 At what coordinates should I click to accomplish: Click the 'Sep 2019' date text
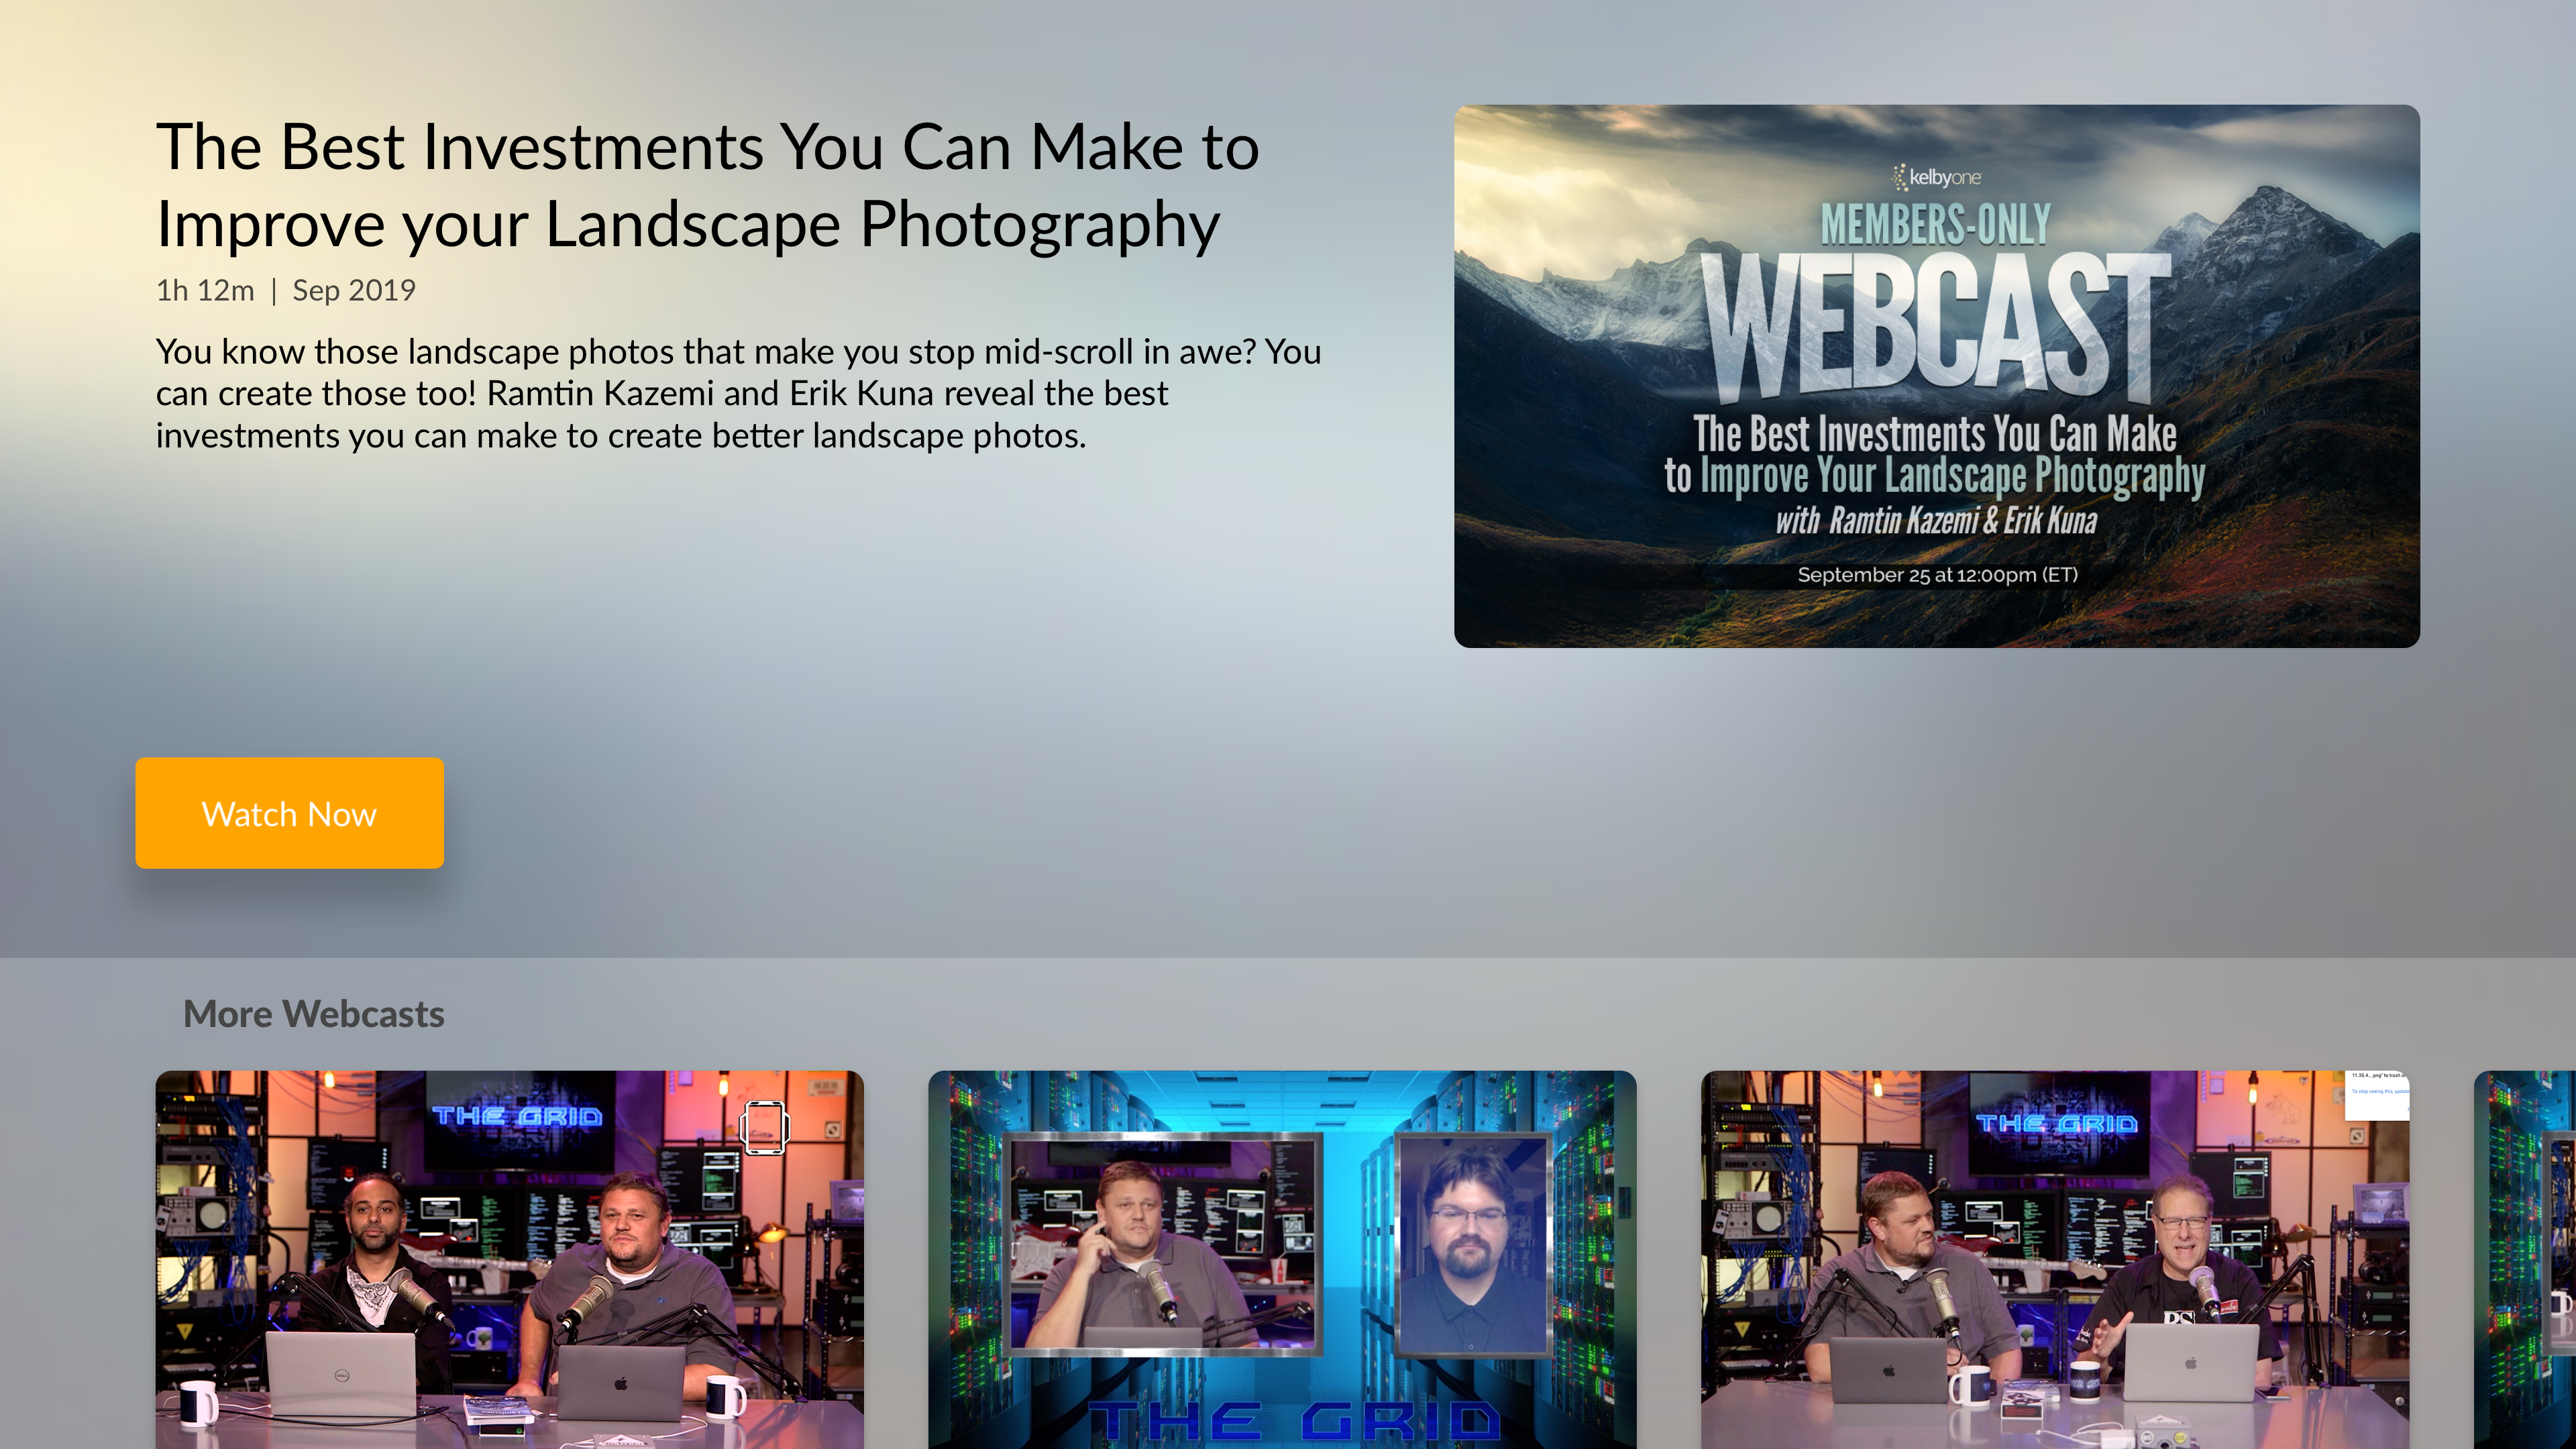coord(354,290)
